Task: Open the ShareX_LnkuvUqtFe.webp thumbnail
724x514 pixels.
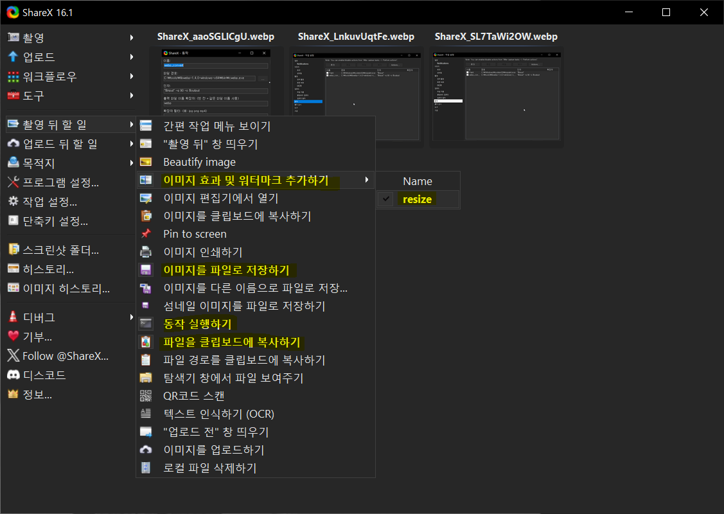Action: [356, 96]
